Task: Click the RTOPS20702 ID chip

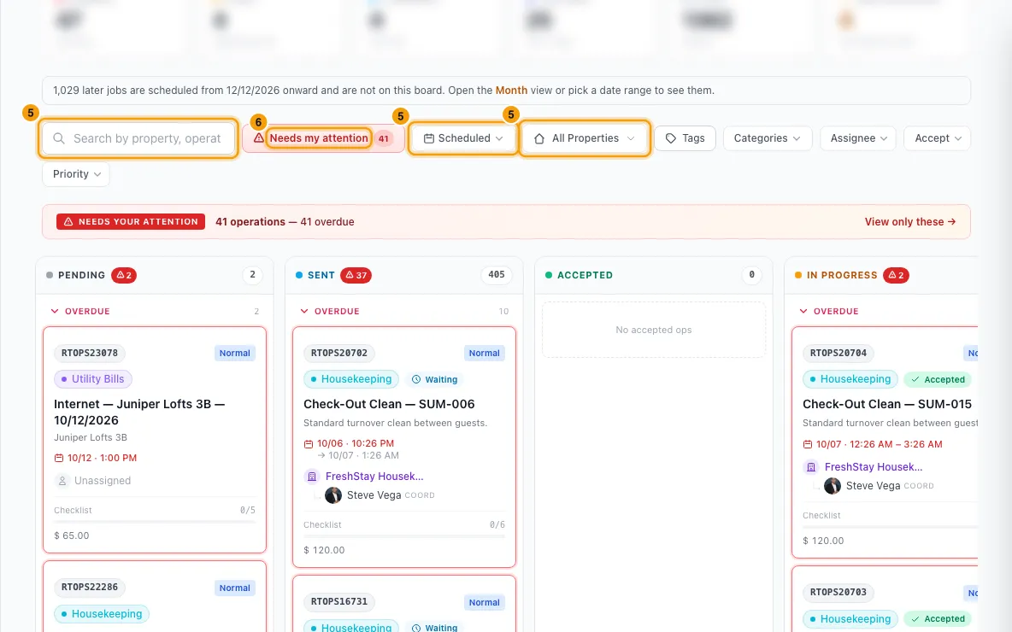Action: [339, 354]
